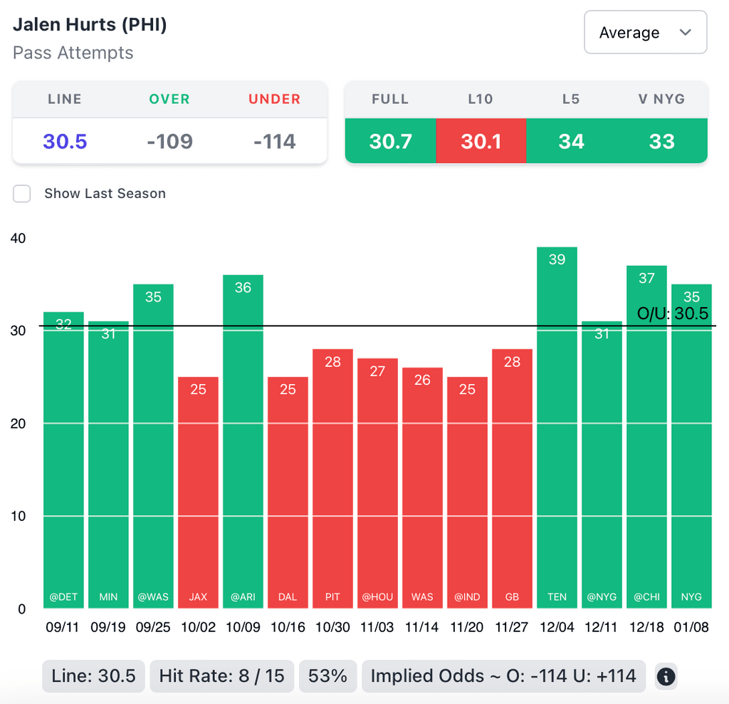Click the OVER odds value -109
The width and height of the screenshot is (729, 704).
tap(169, 141)
